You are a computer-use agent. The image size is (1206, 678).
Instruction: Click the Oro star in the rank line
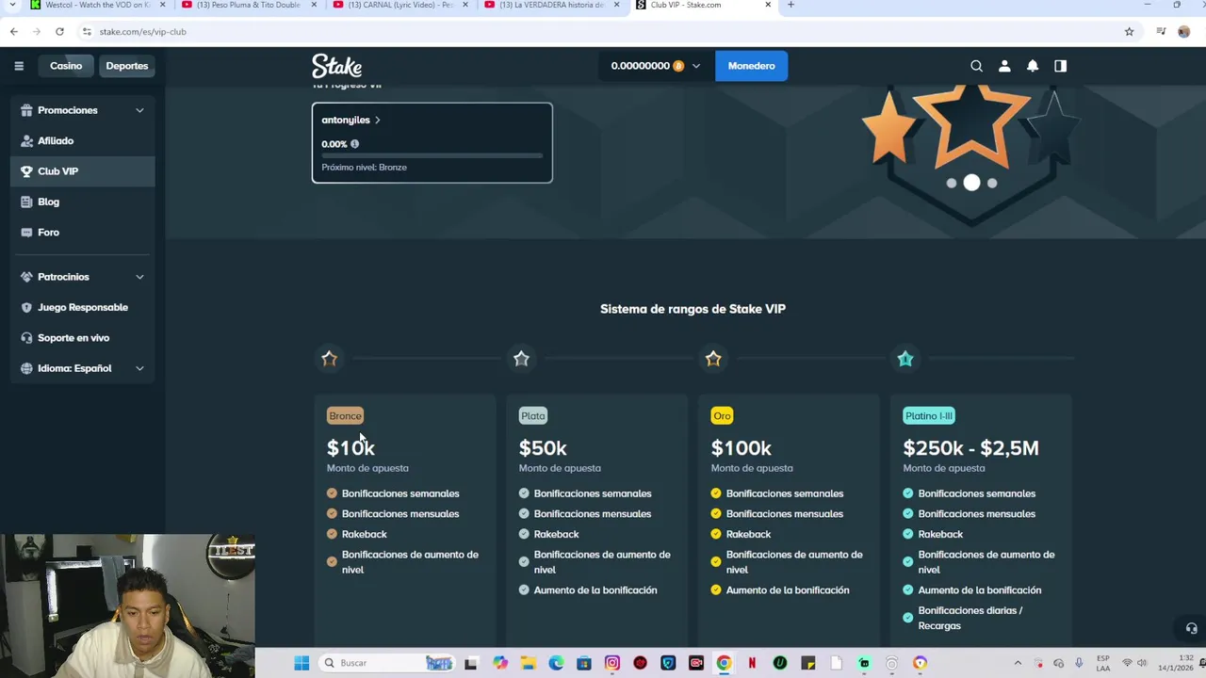pos(713,359)
